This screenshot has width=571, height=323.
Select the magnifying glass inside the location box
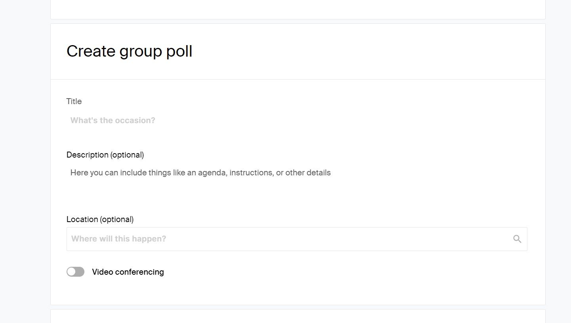518,239
